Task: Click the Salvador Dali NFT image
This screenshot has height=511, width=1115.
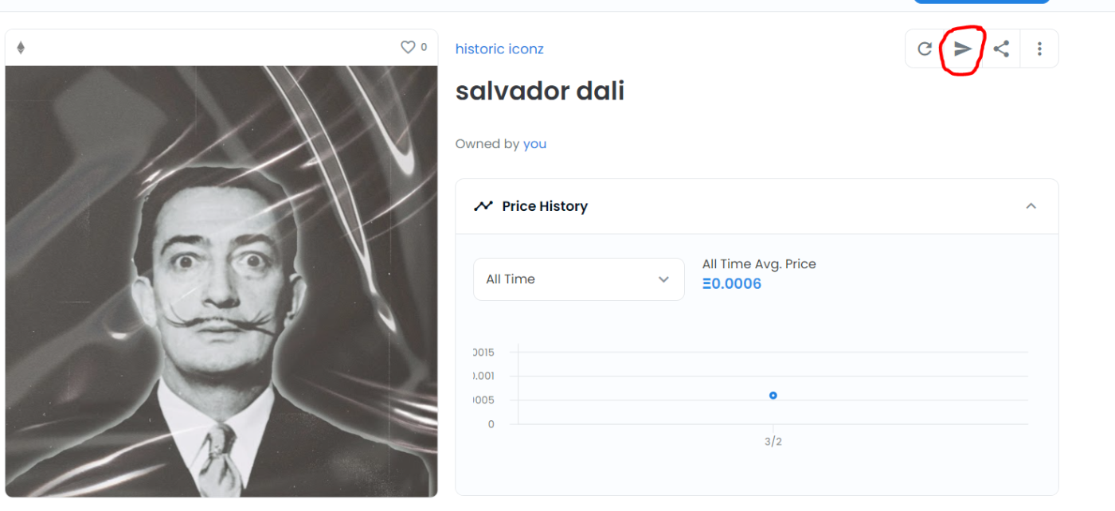Action: click(221, 281)
